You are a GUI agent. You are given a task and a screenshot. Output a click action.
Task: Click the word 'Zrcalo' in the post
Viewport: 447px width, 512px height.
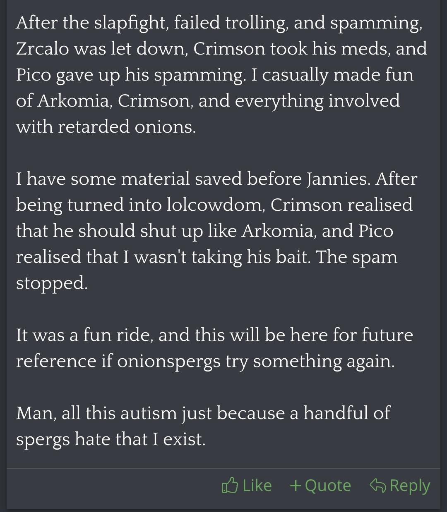(43, 49)
